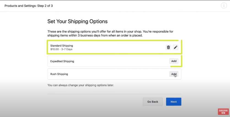Click the 'change your shipping options later' note
This screenshot has height=117, width=230.
click(81, 85)
